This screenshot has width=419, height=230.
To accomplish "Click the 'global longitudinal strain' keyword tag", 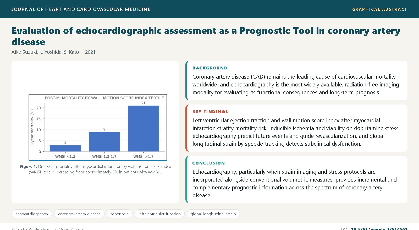I will [x=213, y=214].
